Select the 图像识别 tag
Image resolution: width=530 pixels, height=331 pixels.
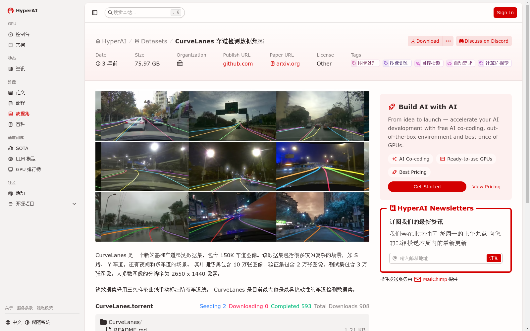coord(397,63)
